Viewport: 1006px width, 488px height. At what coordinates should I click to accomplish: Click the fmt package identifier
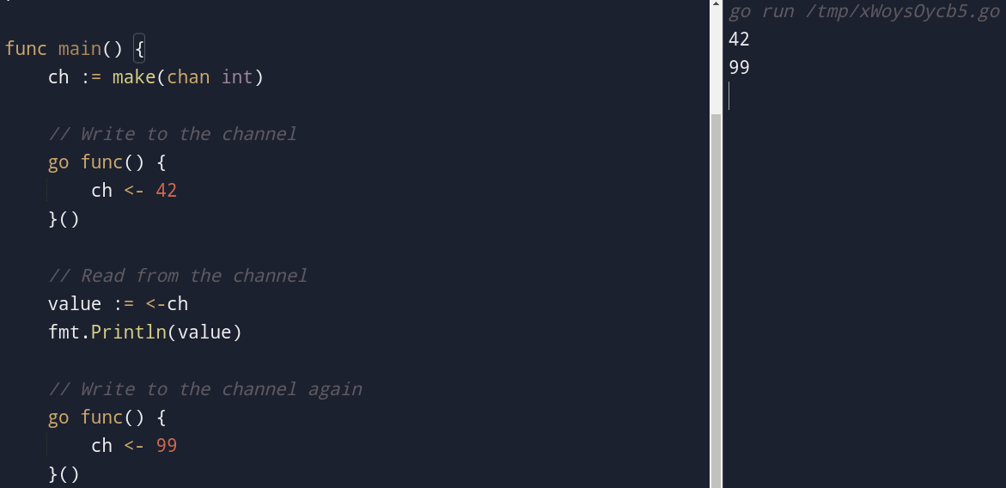(64, 332)
